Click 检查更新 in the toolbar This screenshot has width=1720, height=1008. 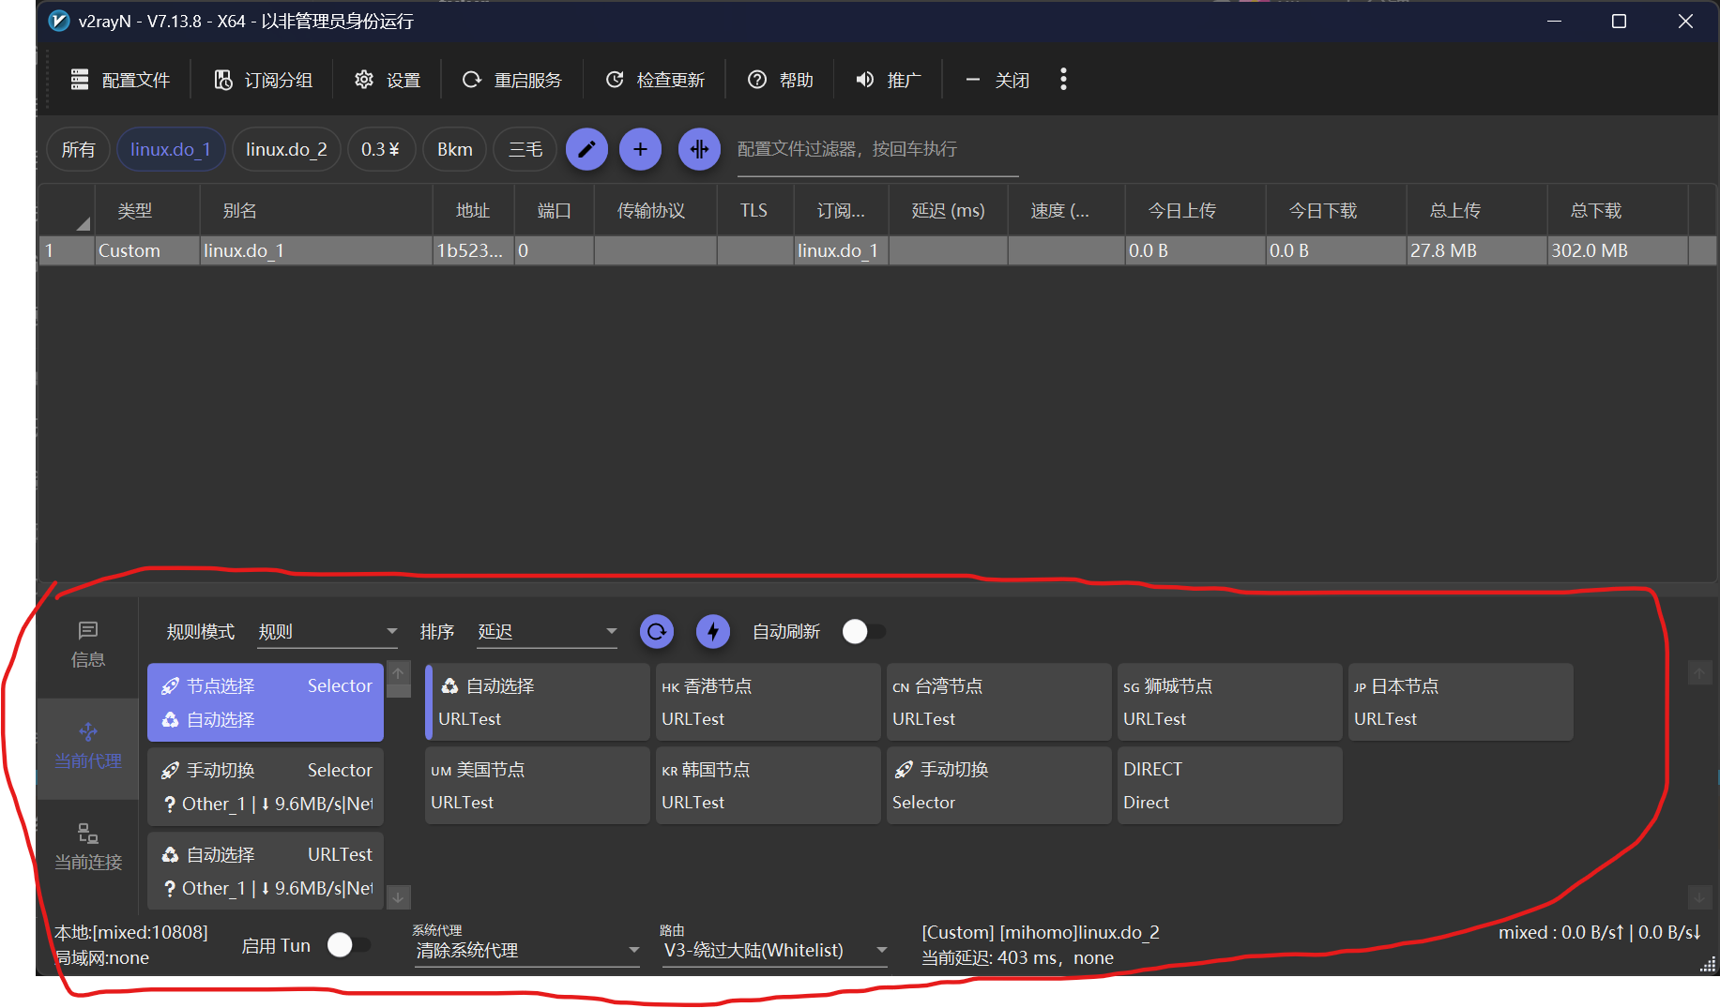click(654, 80)
